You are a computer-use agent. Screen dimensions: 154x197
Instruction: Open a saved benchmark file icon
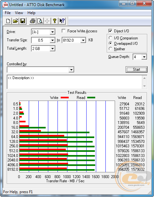tap(15, 21)
